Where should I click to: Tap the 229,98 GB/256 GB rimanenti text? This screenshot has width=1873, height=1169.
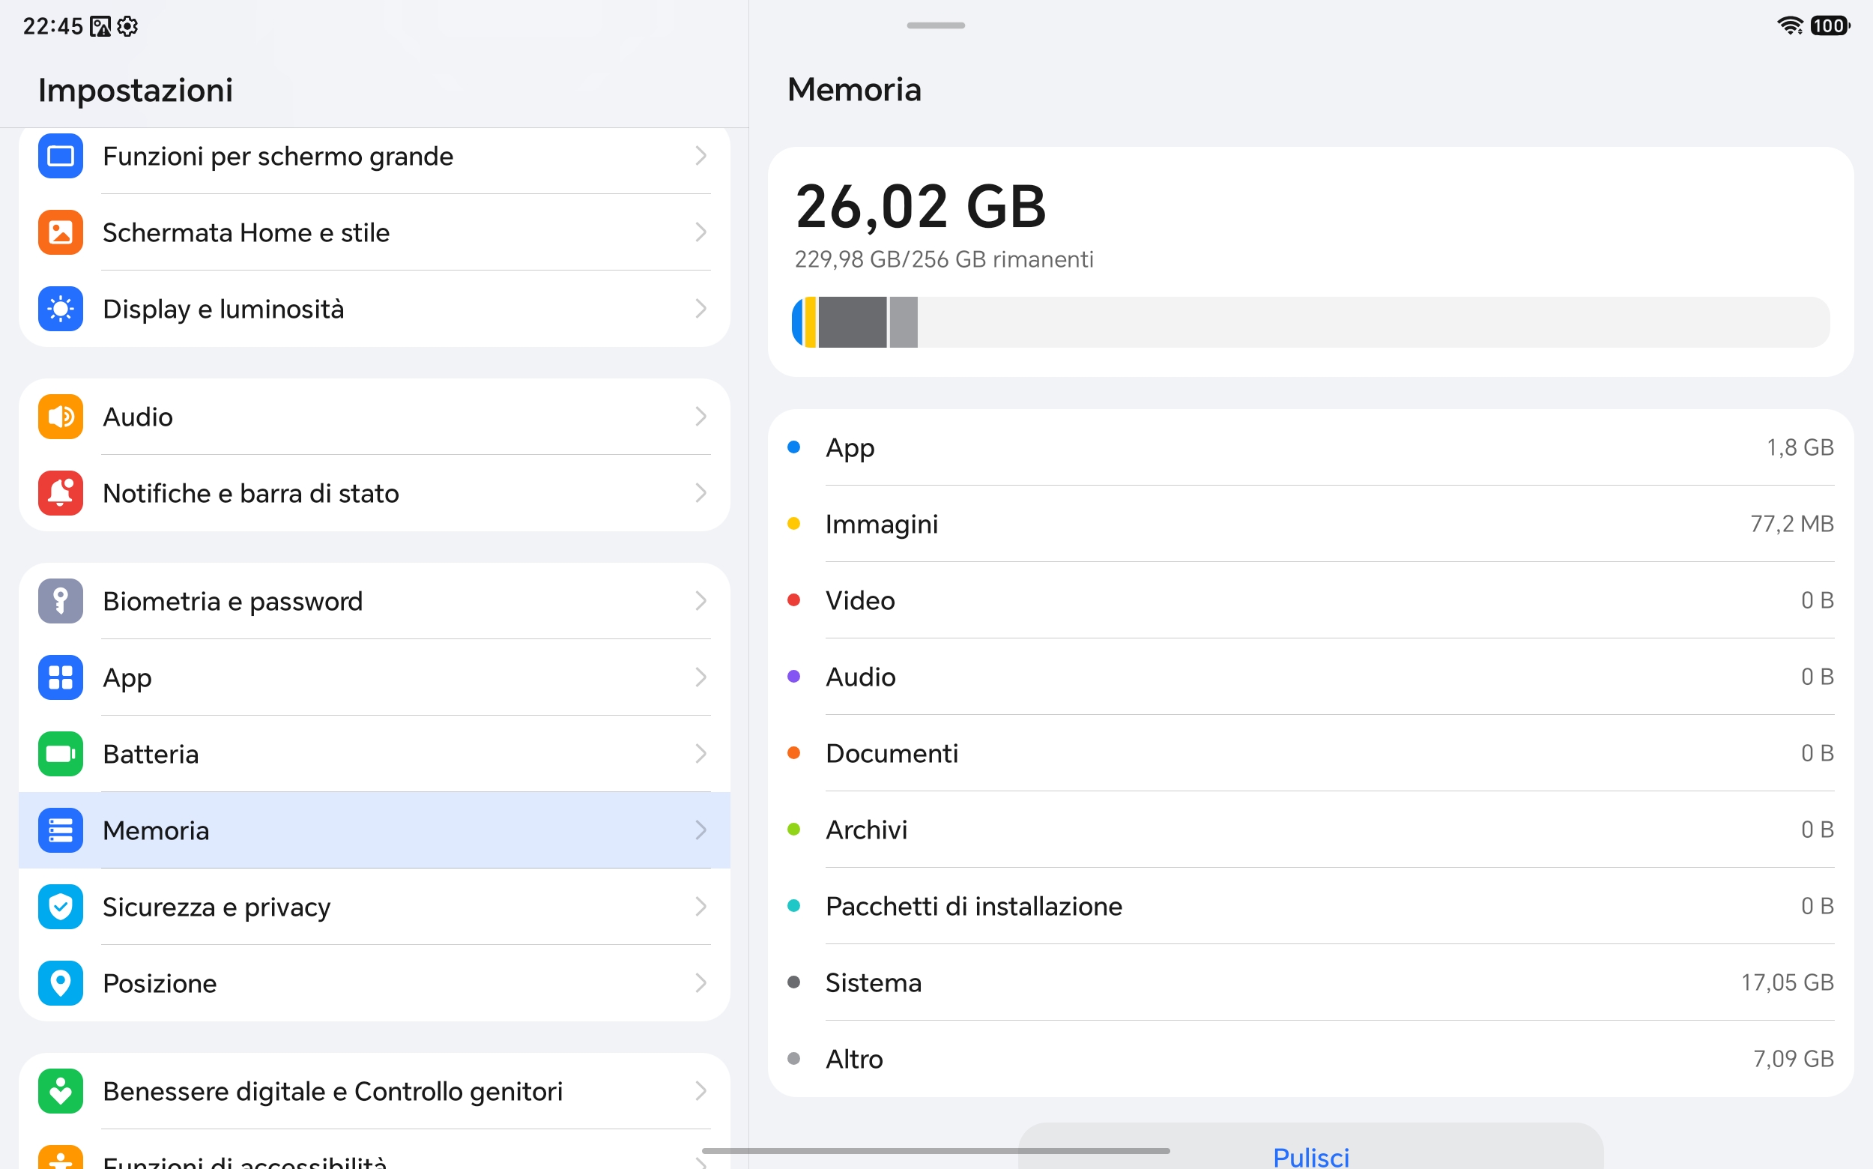pos(944,260)
